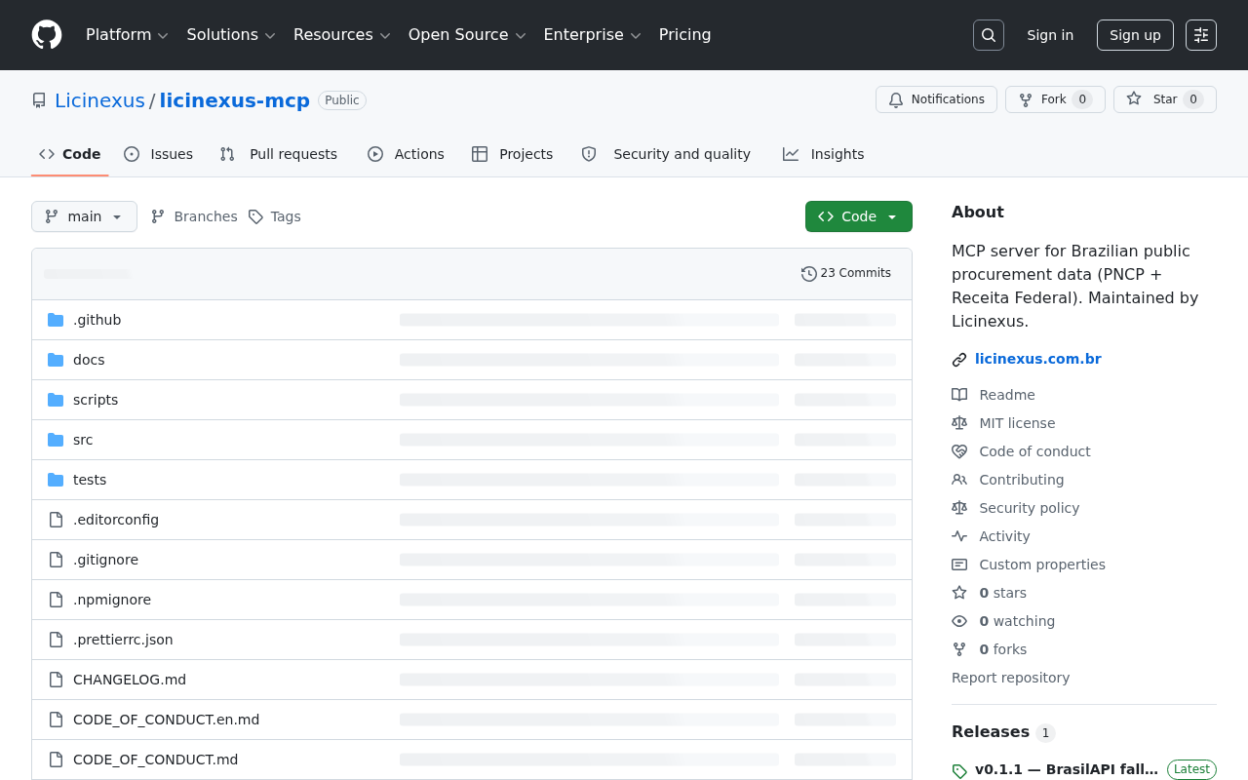Screen dimensions: 1248x780
Task: Open the appearance settings sliders icon
Action: tap(1201, 35)
